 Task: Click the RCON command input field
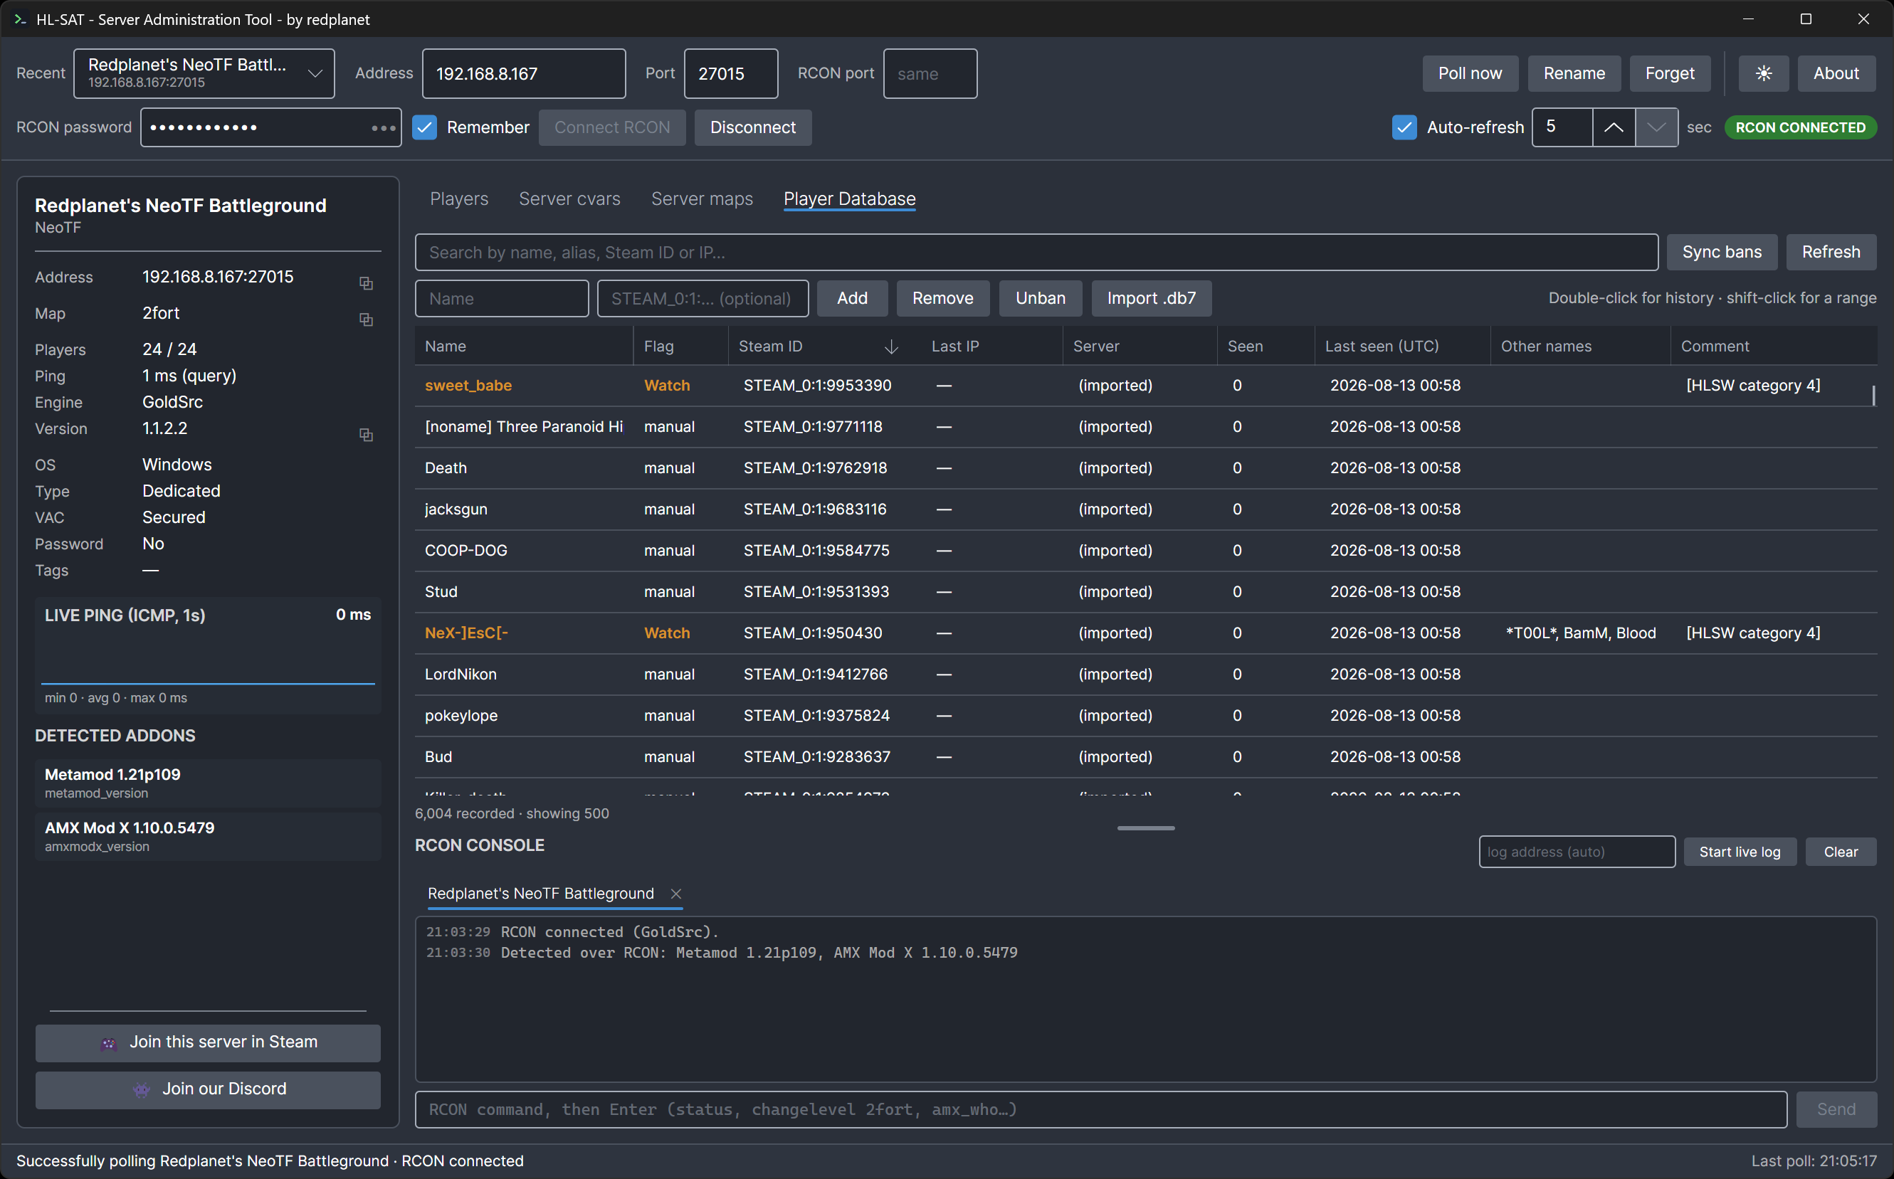tap(1100, 1109)
